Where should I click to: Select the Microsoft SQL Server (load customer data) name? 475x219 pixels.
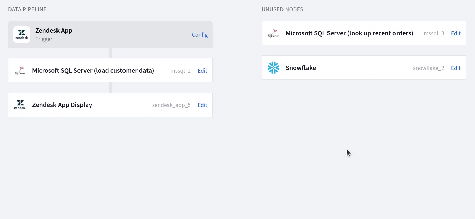(x=93, y=70)
